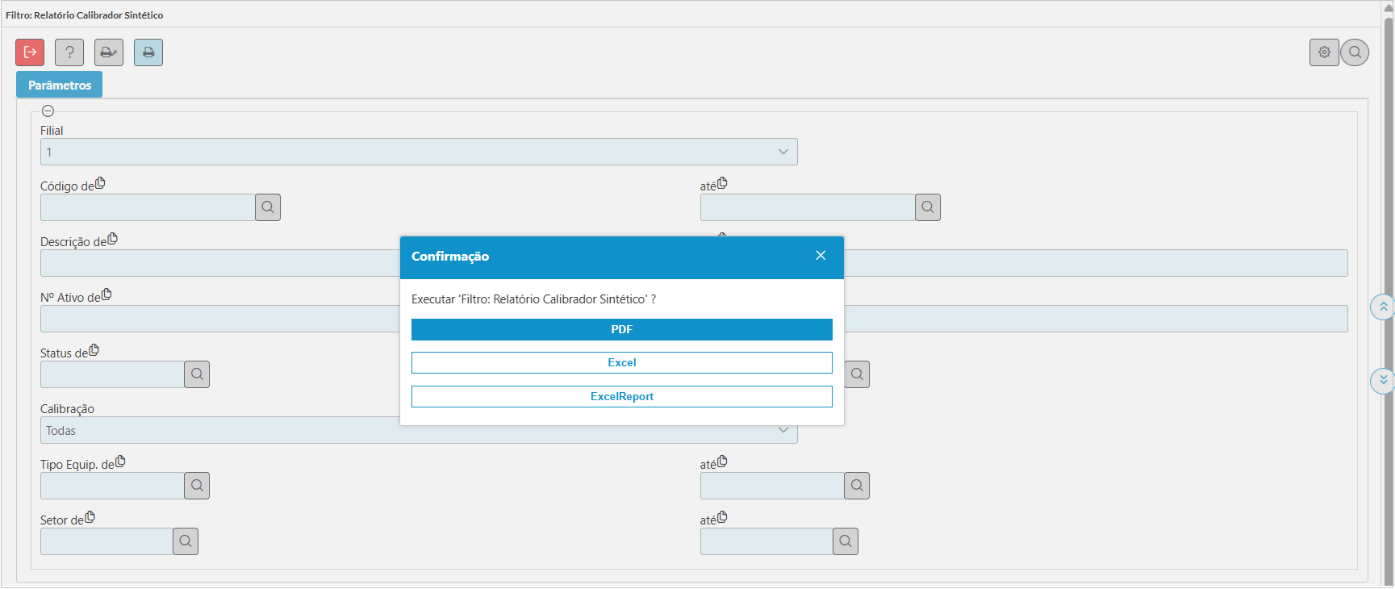
Task: Click the round search icon top right
Action: [1355, 52]
